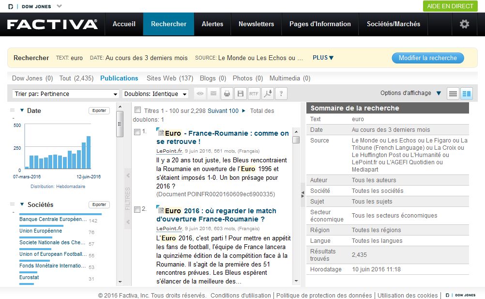Click the Exporter button beside Sociétés
This screenshot has height=299, width=485.
tap(99, 205)
